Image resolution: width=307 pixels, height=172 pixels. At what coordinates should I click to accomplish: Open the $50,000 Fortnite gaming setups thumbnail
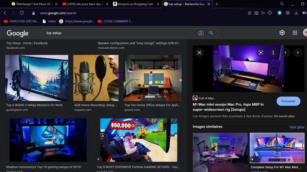click(x=139, y=140)
